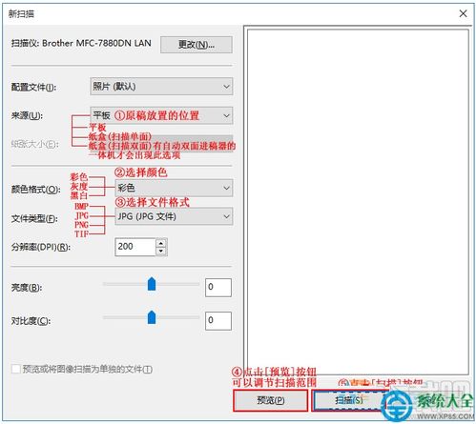
Task: Click the chevron arrow on 配置文件 combo box
Action: pyautogui.click(x=226, y=87)
